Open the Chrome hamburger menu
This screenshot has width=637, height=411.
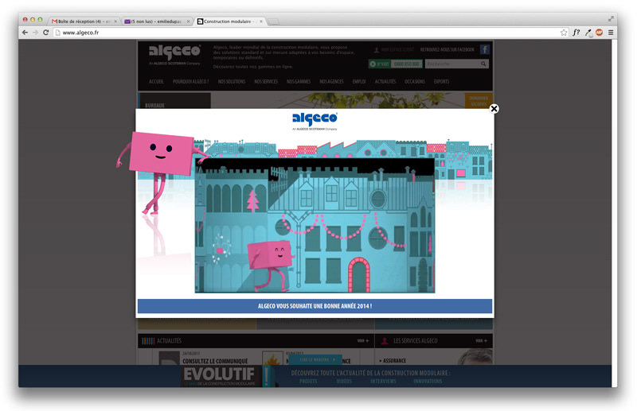(x=611, y=33)
